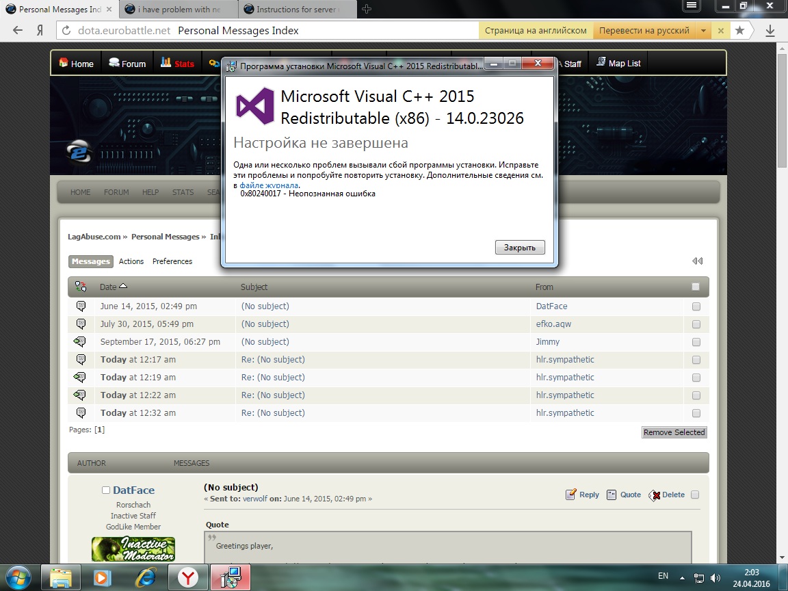Click Personal Messages breadcrumb link
The height and width of the screenshot is (591, 788).
165,237
